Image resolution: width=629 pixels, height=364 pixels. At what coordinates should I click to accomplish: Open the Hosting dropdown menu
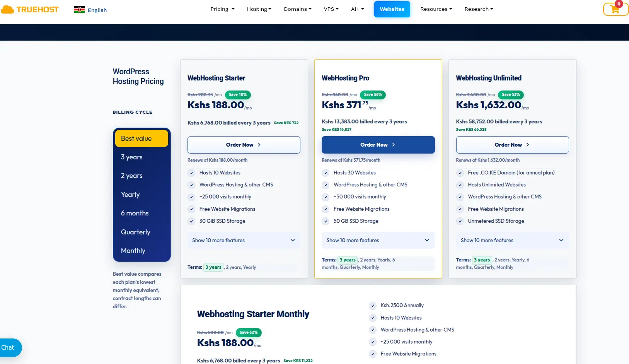click(x=259, y=9)
